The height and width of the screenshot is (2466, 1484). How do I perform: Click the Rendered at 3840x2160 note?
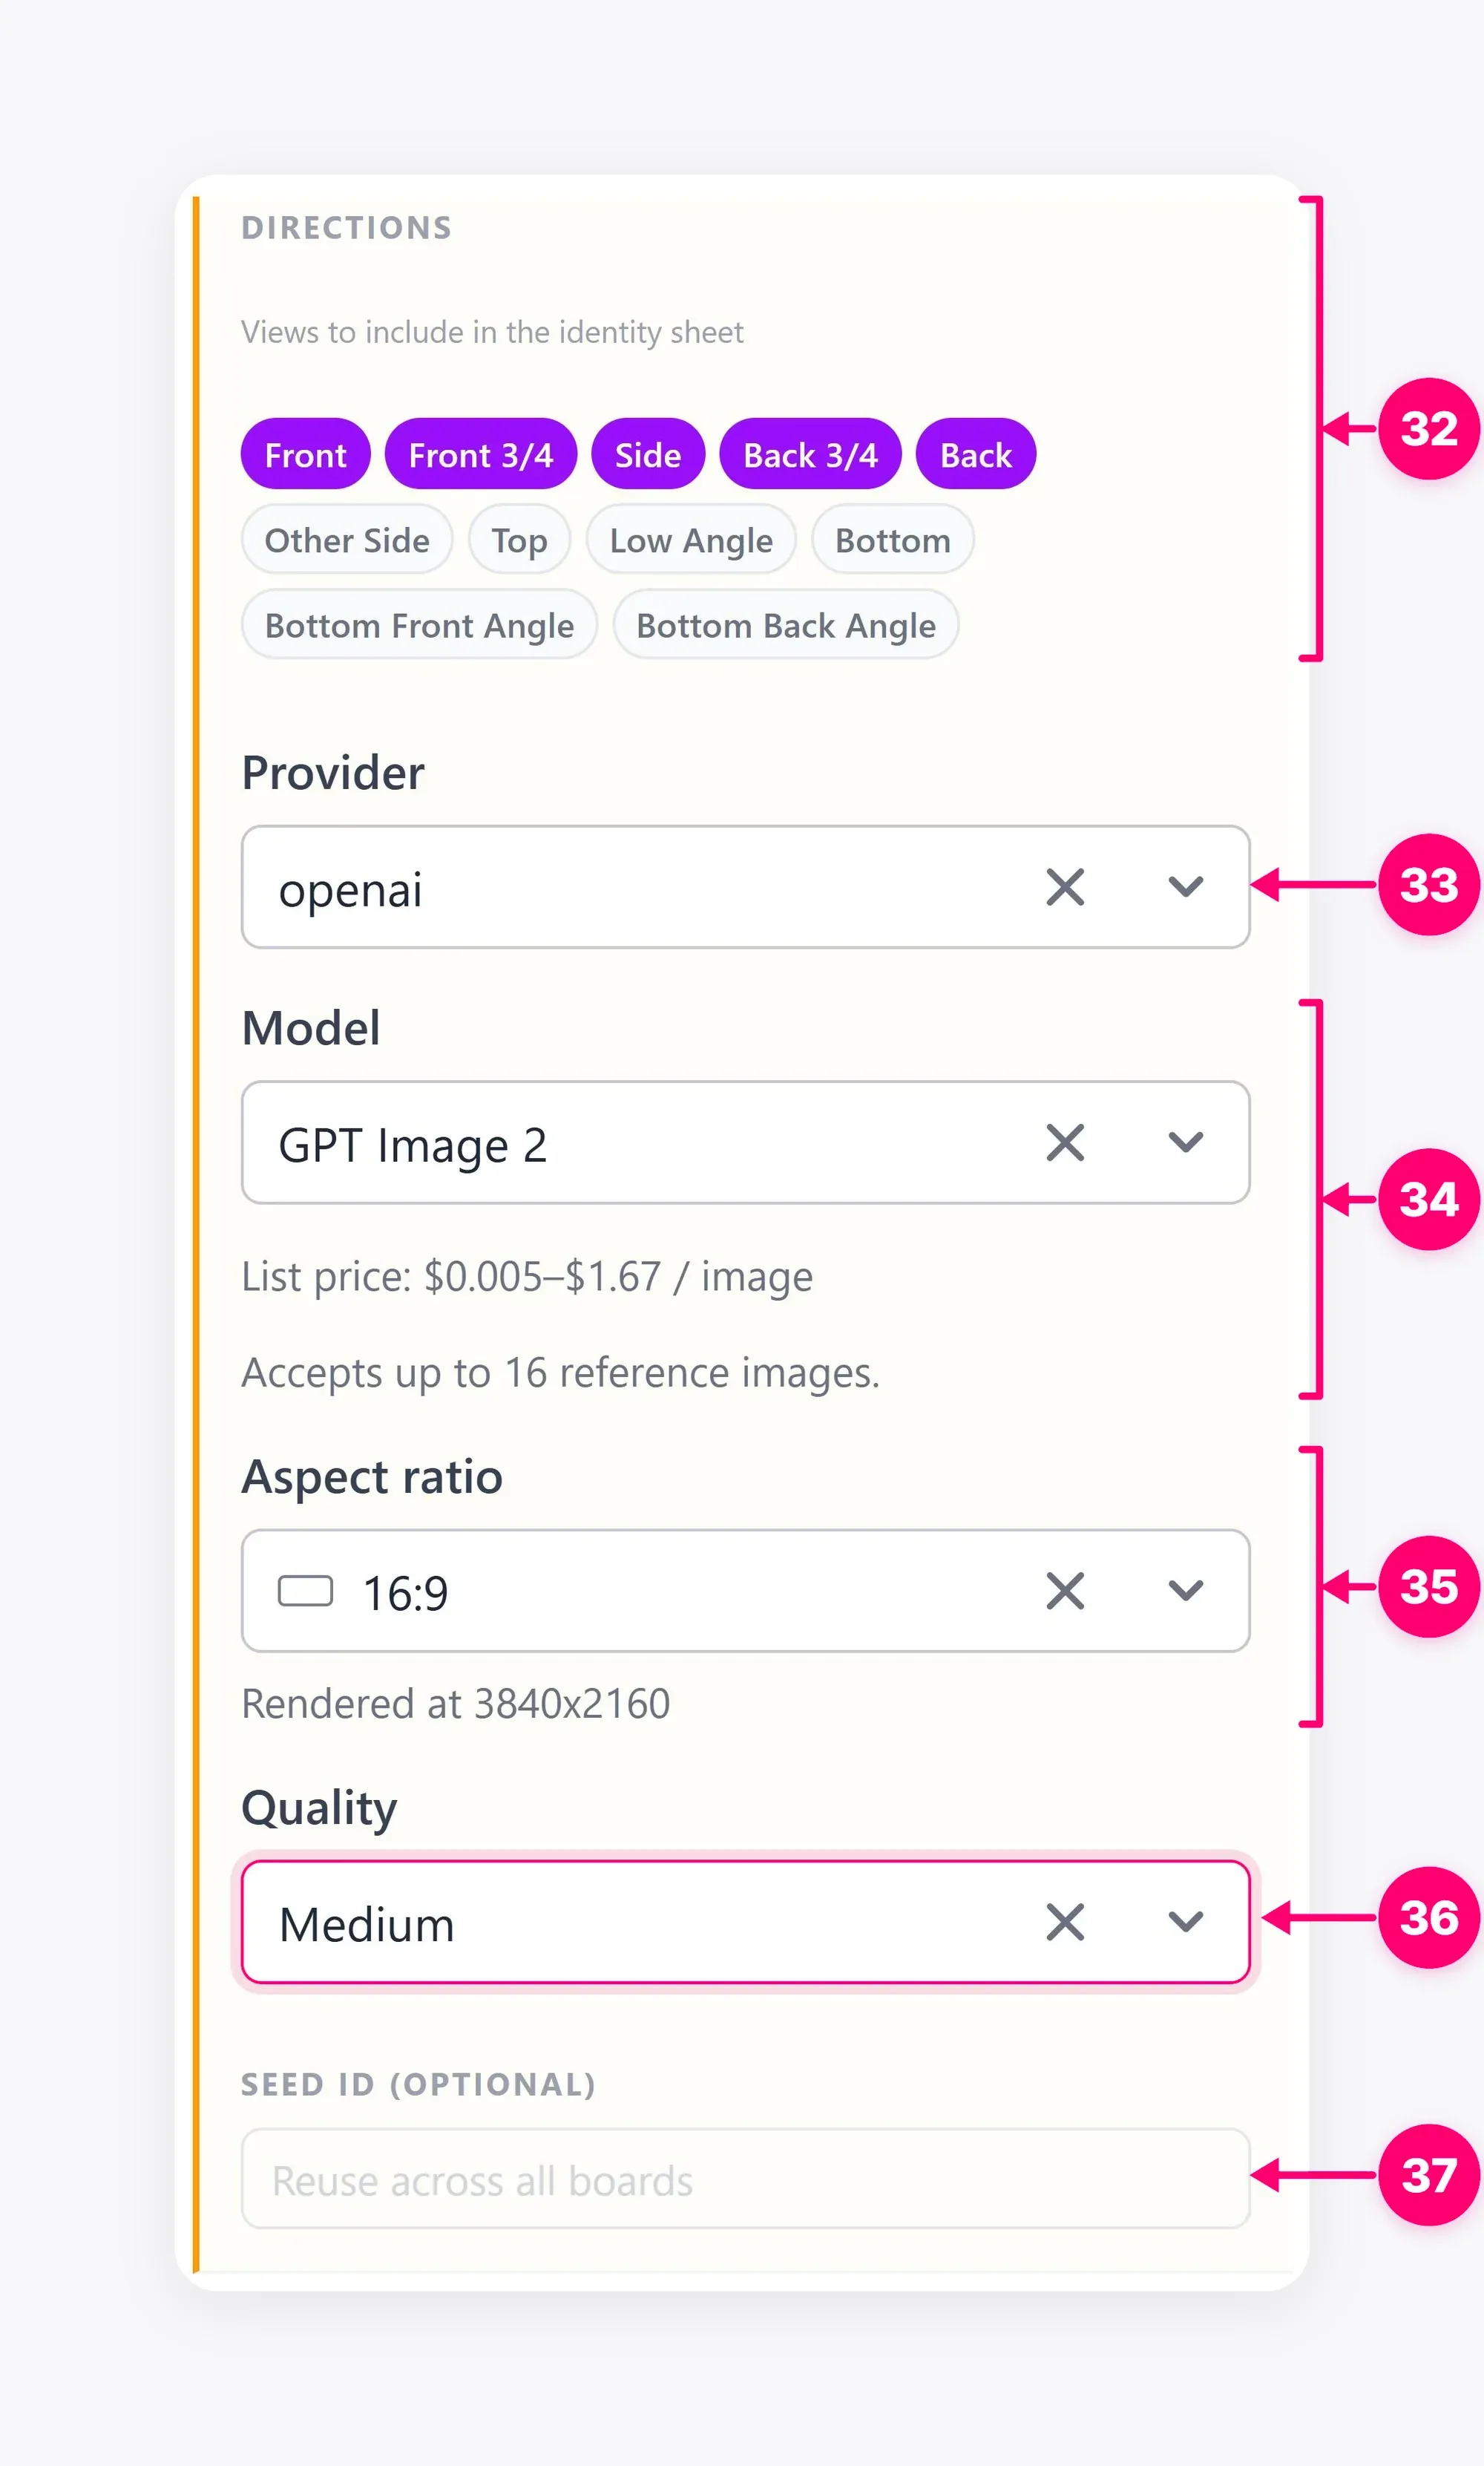pos(455,1704)
